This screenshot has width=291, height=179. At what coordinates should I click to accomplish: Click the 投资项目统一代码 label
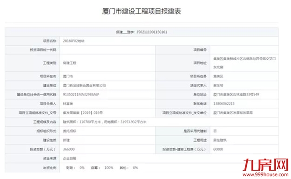tap(43, 50)
